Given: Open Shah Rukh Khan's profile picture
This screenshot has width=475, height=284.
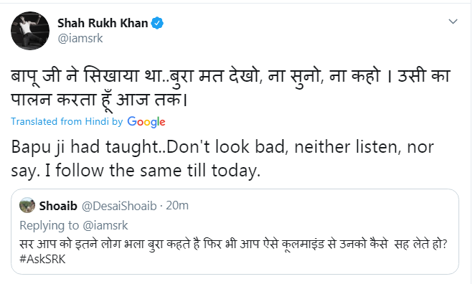Looking at the screenshot, I should click(30, 31).
